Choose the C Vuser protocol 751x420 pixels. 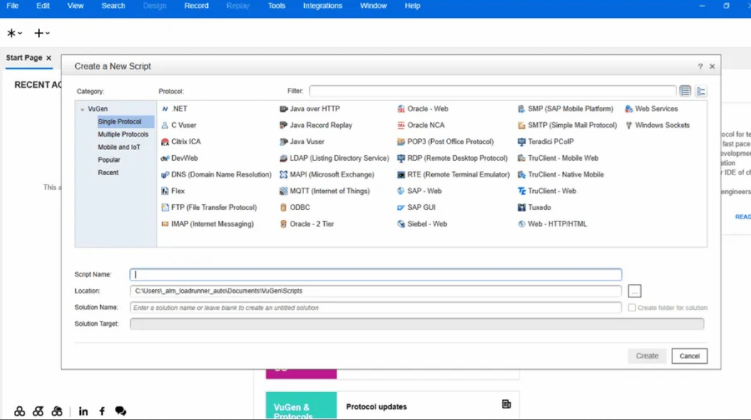(x=179, y=125)
